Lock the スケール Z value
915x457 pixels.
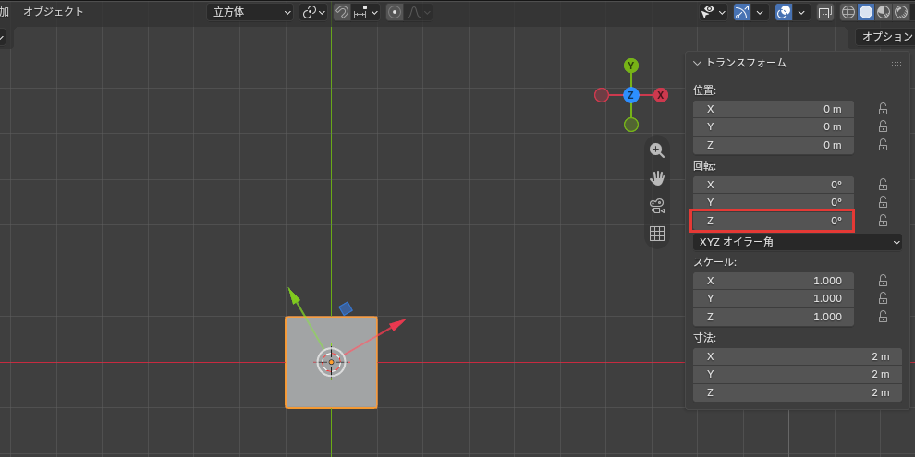(x=883, y=316)
